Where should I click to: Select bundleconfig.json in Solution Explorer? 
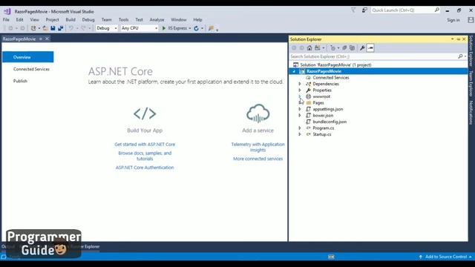[330, 122]
